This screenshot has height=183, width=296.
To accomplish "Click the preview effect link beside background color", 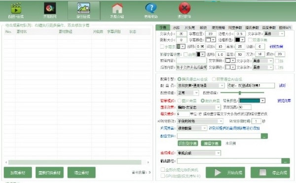I will (284, 101).
